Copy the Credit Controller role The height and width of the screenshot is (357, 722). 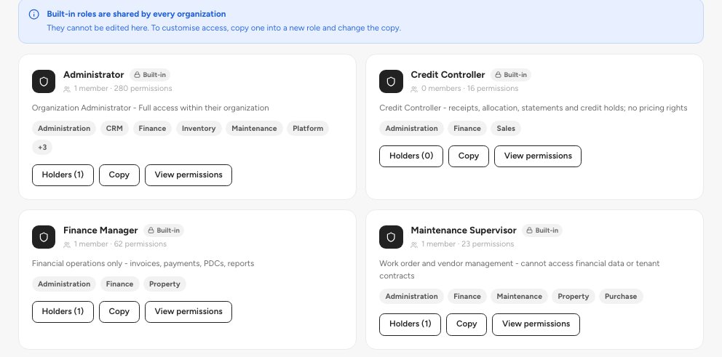click(468, 156)
